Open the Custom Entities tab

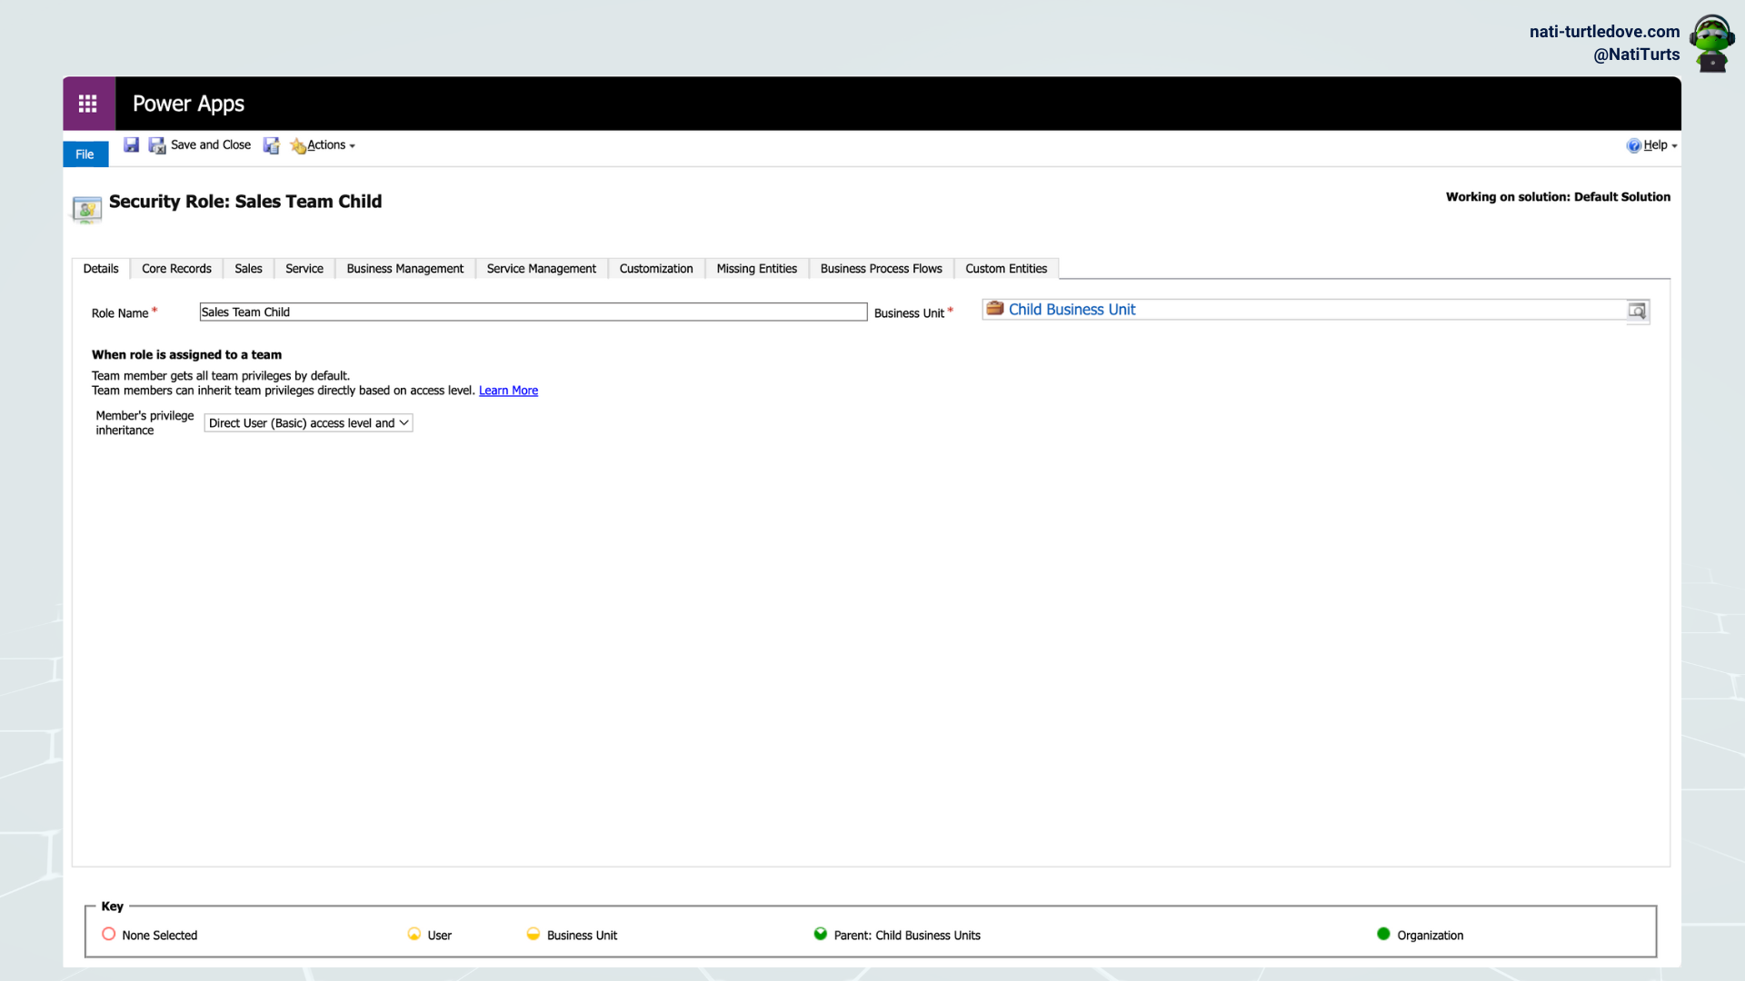1006,269
